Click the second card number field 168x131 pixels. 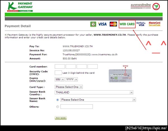pos(71,66)
